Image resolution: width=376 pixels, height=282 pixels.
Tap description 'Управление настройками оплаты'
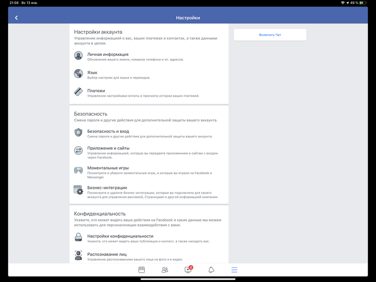[x=143, y=96]
